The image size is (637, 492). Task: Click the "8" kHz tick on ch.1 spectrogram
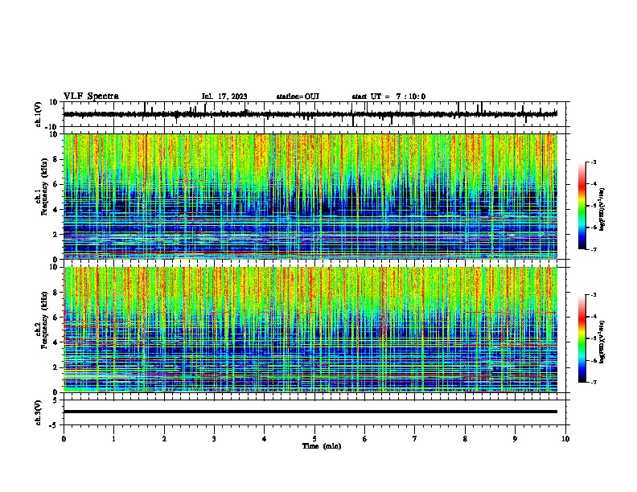click(55, 159)
